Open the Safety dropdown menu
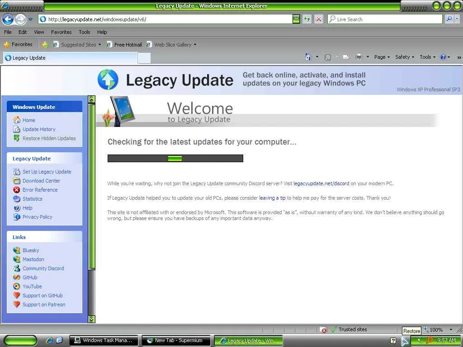Viewport: 463px width, 347px height. click(405, 57)
